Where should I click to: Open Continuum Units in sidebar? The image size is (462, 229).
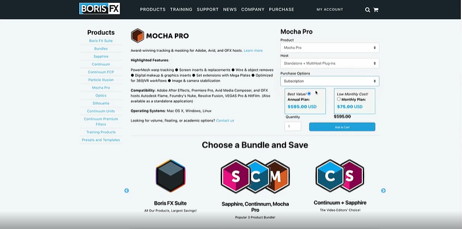click(x=101, y=111)
